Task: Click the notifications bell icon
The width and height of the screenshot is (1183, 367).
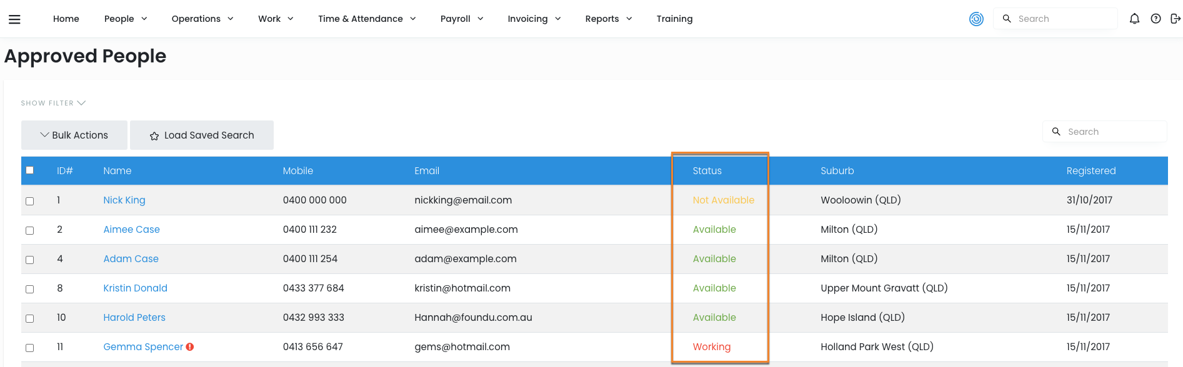Action: click(x=1134, y=19)
